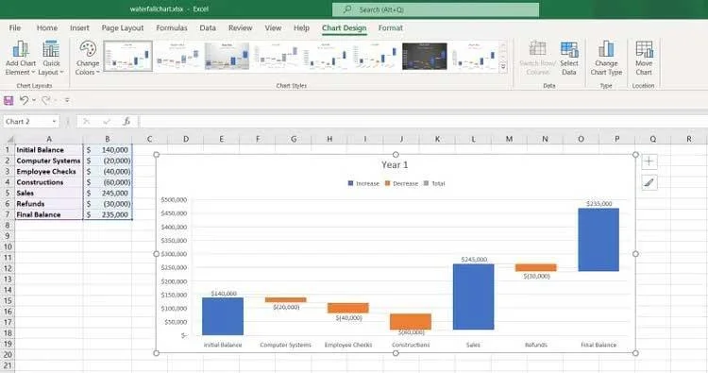Switch to the Data tab
Screen dimensions: 708x373
pos(208,28)
